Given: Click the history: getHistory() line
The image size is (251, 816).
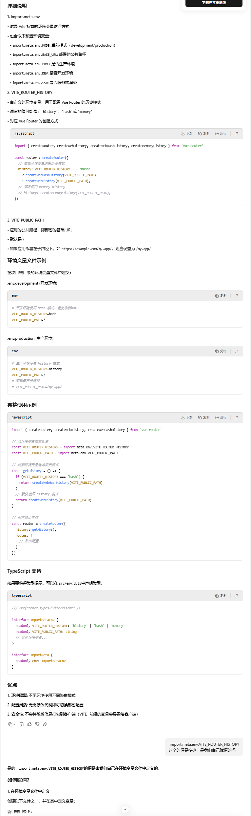Looking at the screenshot, I should point(36,530).
